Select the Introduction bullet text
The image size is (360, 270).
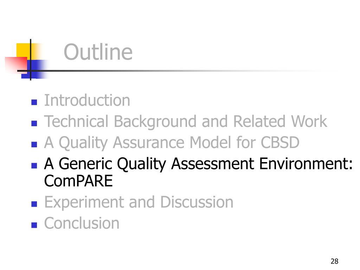(87, 100)
